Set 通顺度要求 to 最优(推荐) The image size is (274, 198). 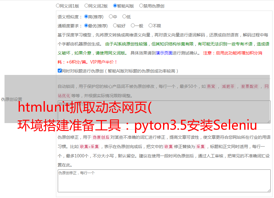point(86,26)
